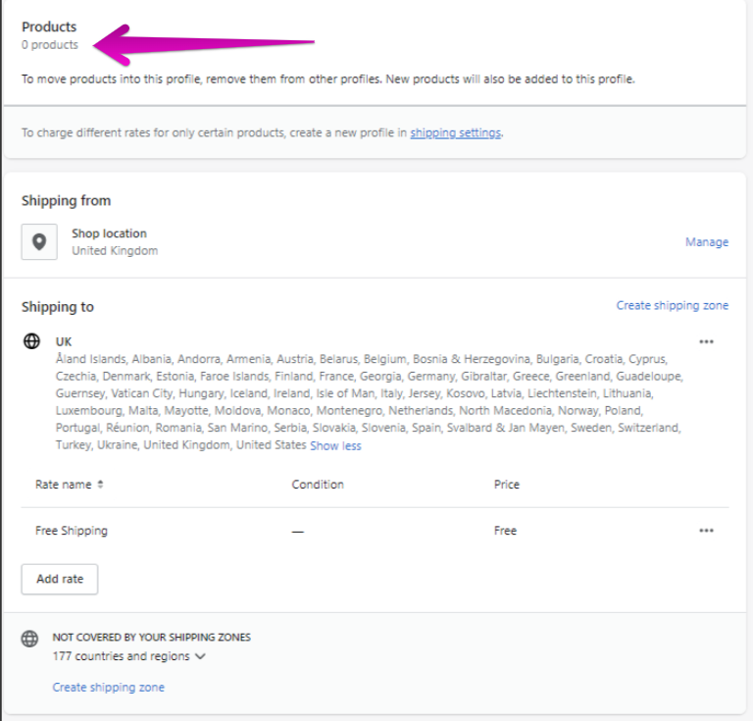Image resolution: width=753 pixels, height=721 pixels.
Task: Click Manage for the shop location
Action: tap(706, 242)
